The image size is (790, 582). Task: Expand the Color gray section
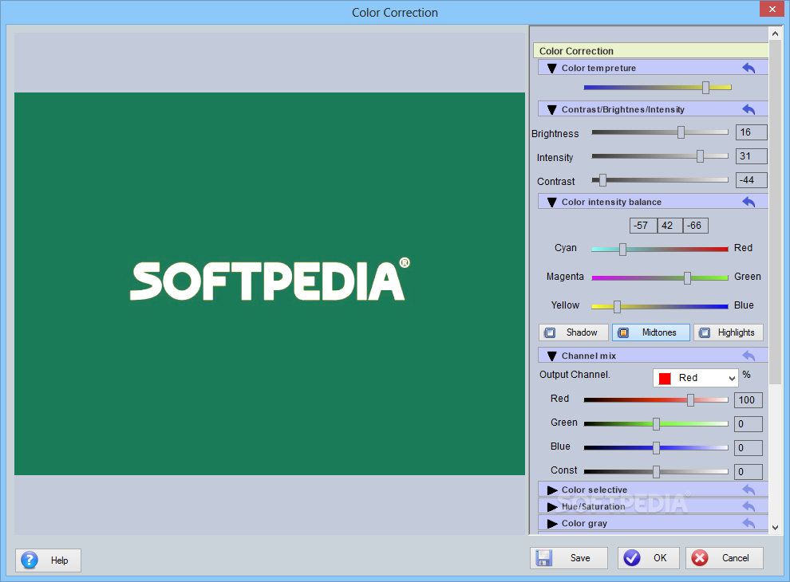552,524
